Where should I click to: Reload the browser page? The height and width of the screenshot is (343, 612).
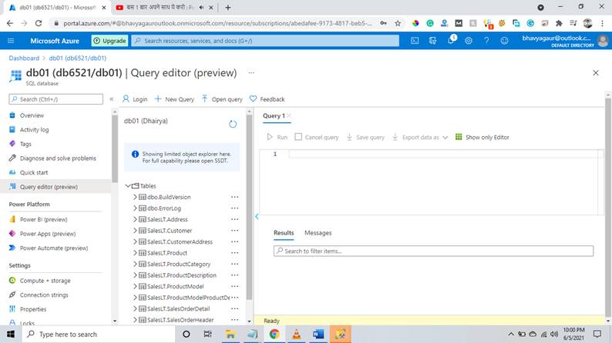(39, 23)
